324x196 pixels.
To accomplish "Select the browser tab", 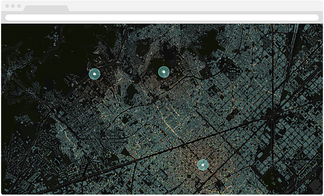I will point(46,8).
